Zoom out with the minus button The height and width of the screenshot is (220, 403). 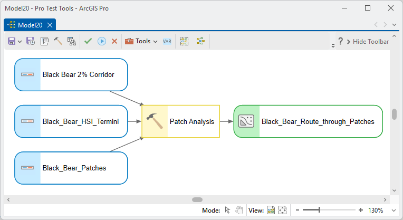click(298, 210)
